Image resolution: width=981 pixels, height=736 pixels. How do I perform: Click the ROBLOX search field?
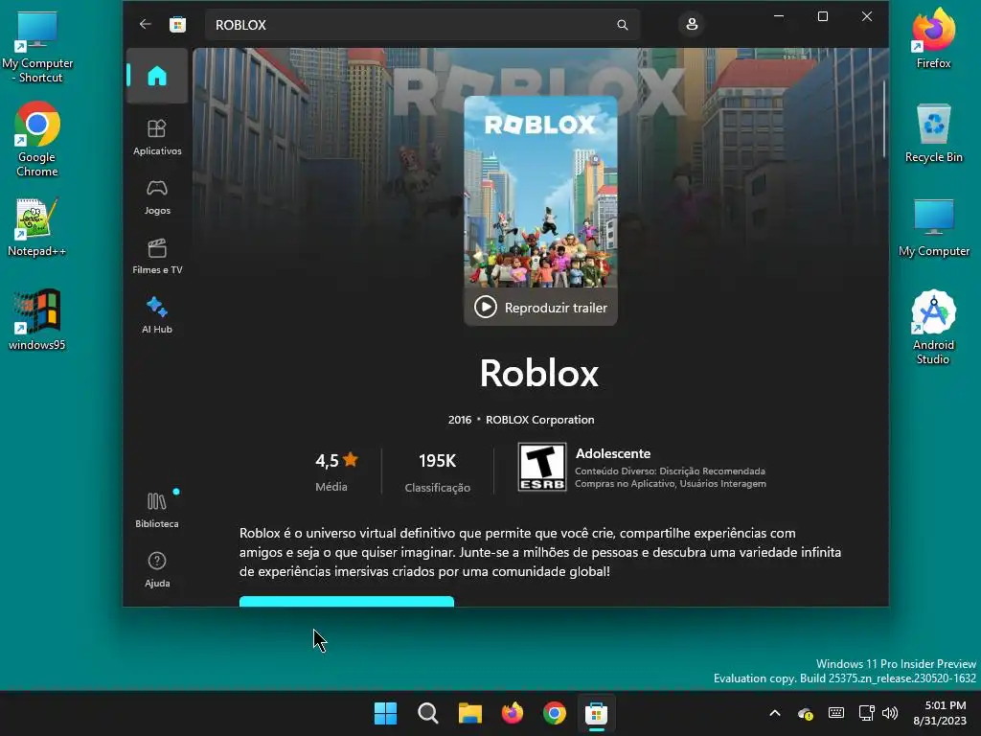click(422, 25)
